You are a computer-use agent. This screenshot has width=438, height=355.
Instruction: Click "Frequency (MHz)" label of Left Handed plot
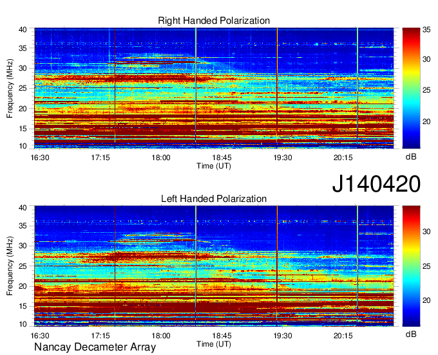tap(10, 266)
